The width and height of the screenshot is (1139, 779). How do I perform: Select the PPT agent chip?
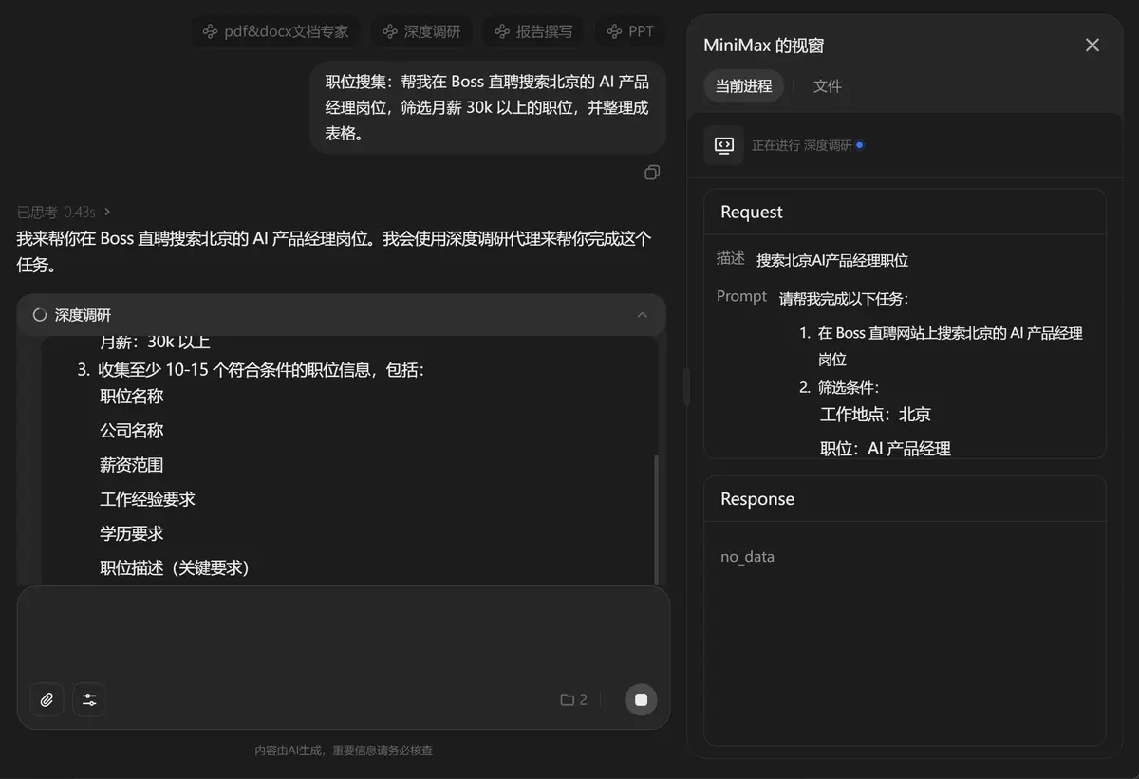point(629,31)
